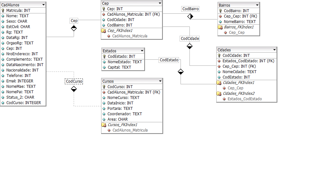326x174 pixels.
Task: Click the CodCidade relationship label
Action: (x=190, y=39)
